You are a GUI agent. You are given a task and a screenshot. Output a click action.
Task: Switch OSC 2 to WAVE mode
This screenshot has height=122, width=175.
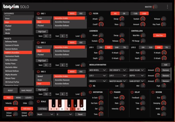pyautogui.click(x=72, y=43)
